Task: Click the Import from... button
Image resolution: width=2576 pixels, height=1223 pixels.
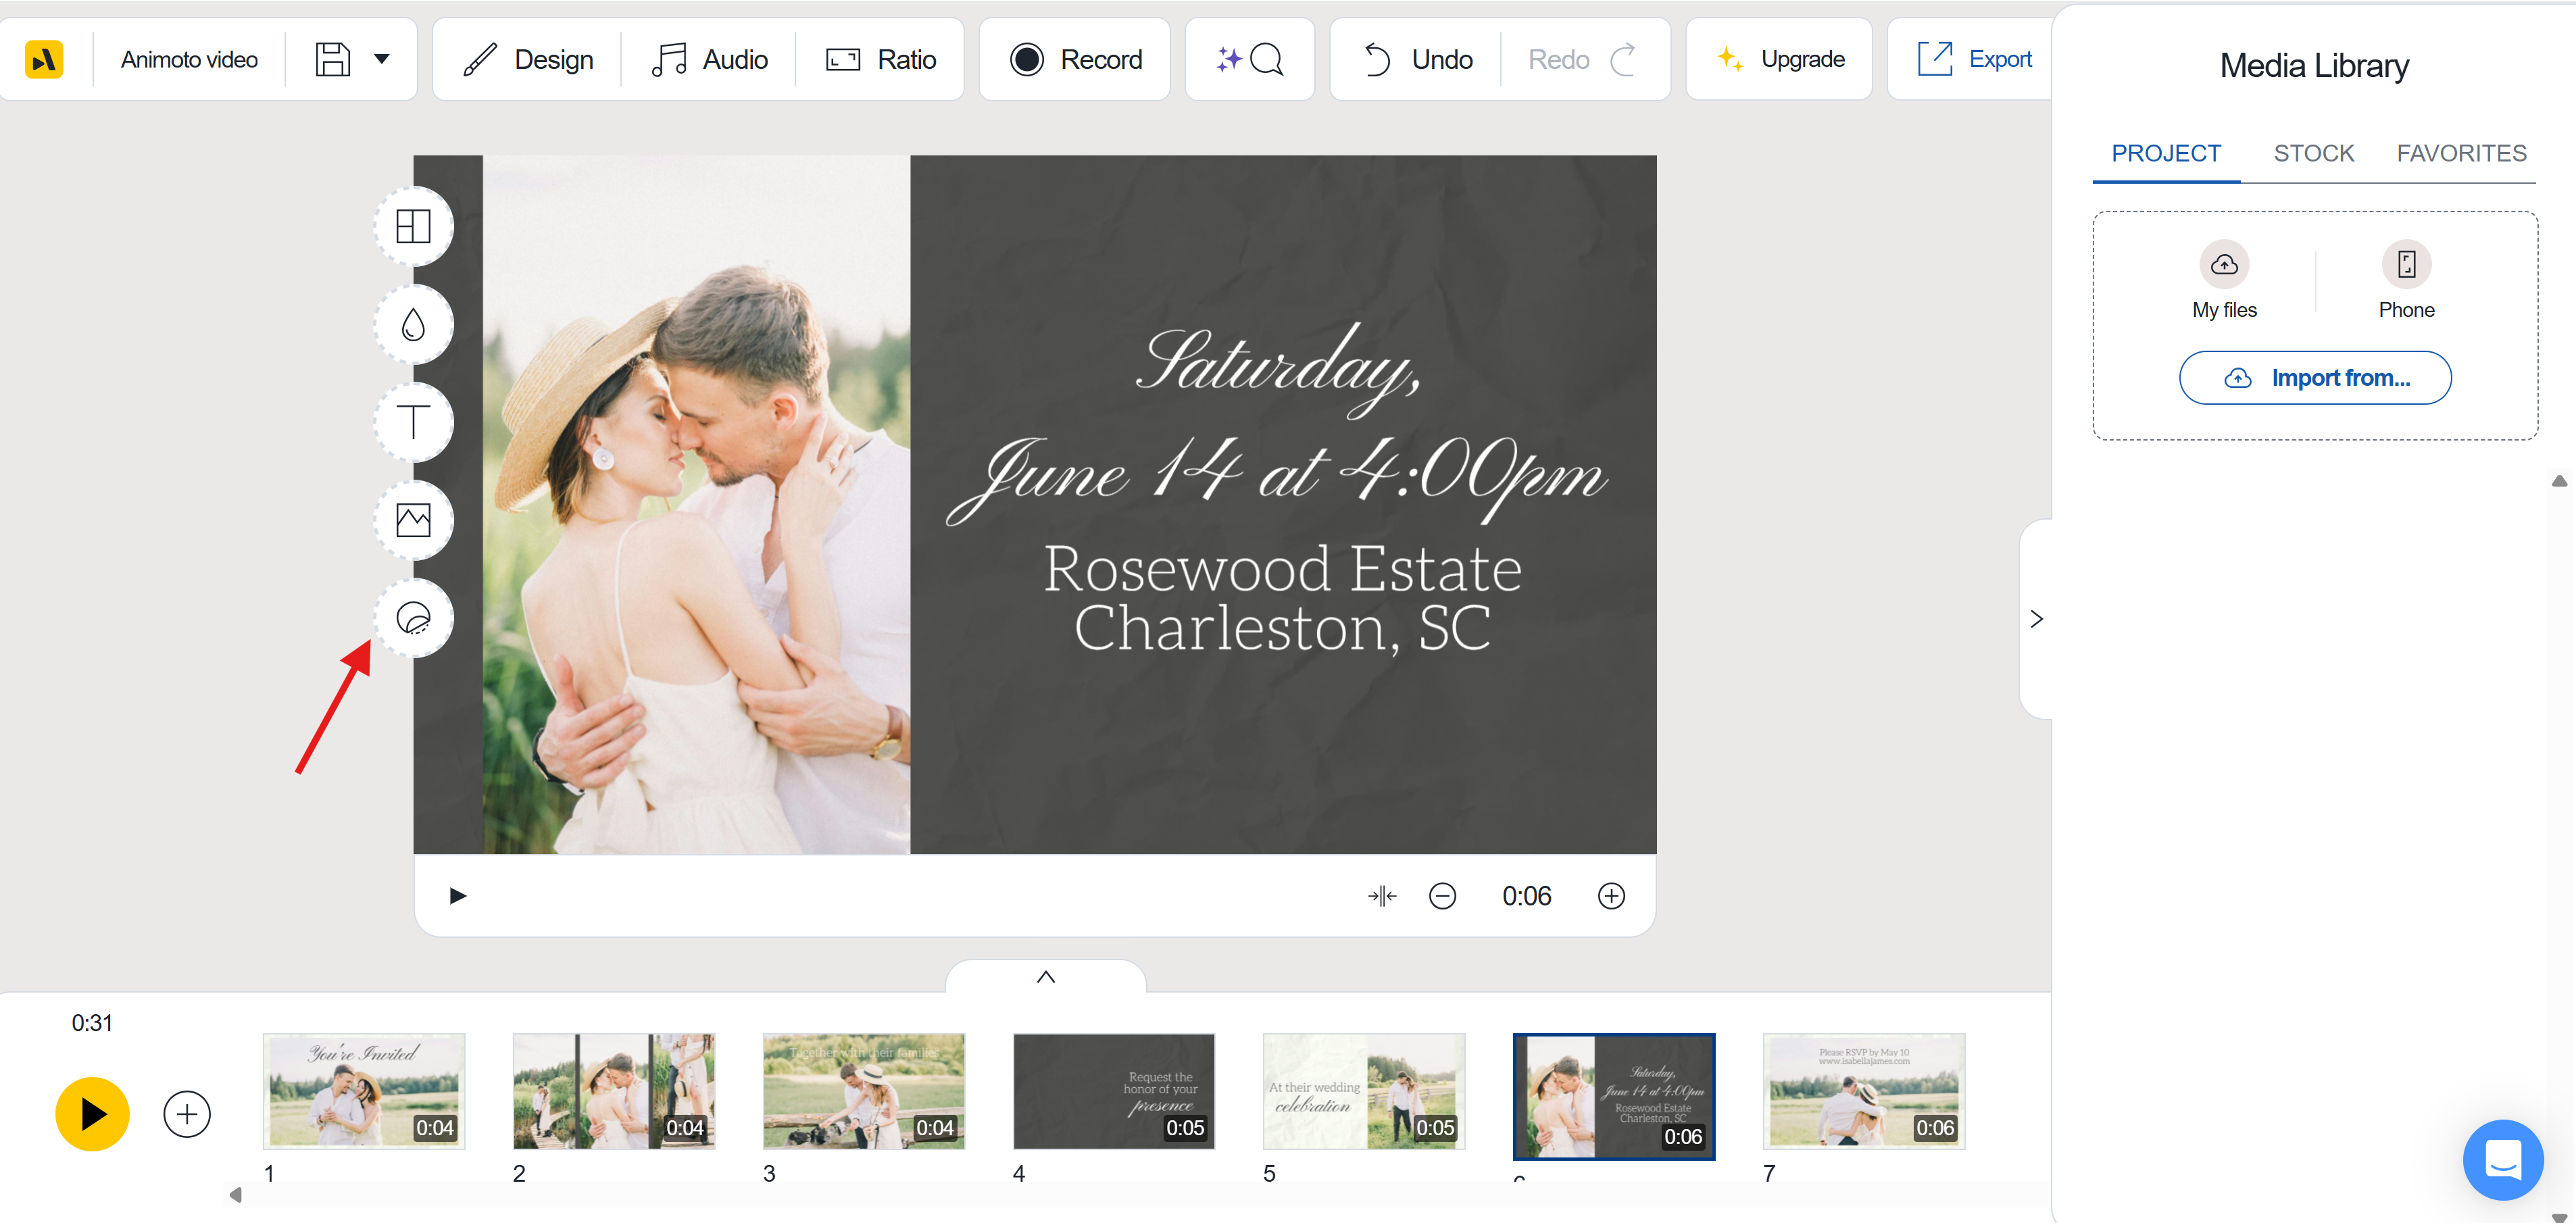Action: (2315, 378)
